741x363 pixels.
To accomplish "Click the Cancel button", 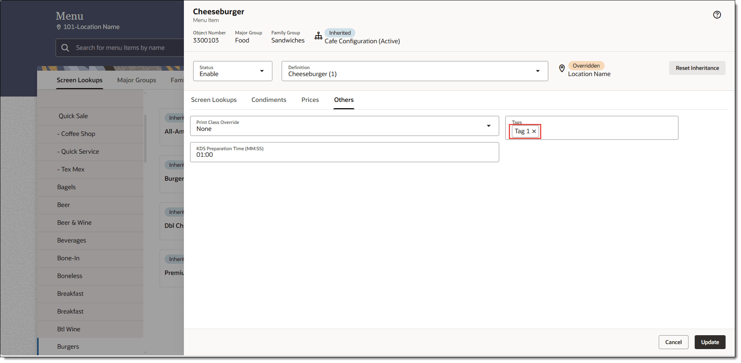I will (673, 342).
